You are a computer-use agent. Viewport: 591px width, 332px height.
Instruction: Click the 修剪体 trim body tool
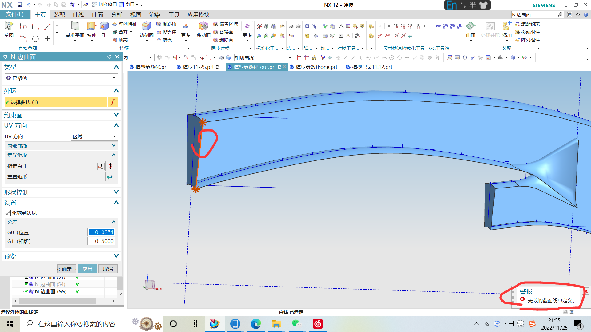166,32
